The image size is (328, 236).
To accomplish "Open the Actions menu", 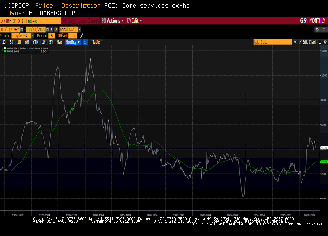I will (x=112, y=21).
